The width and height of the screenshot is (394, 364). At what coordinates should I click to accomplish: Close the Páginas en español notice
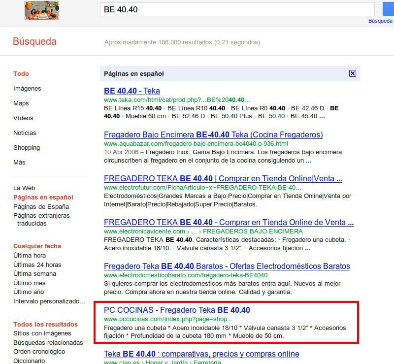pyautogui.click(x=353, y=73)
